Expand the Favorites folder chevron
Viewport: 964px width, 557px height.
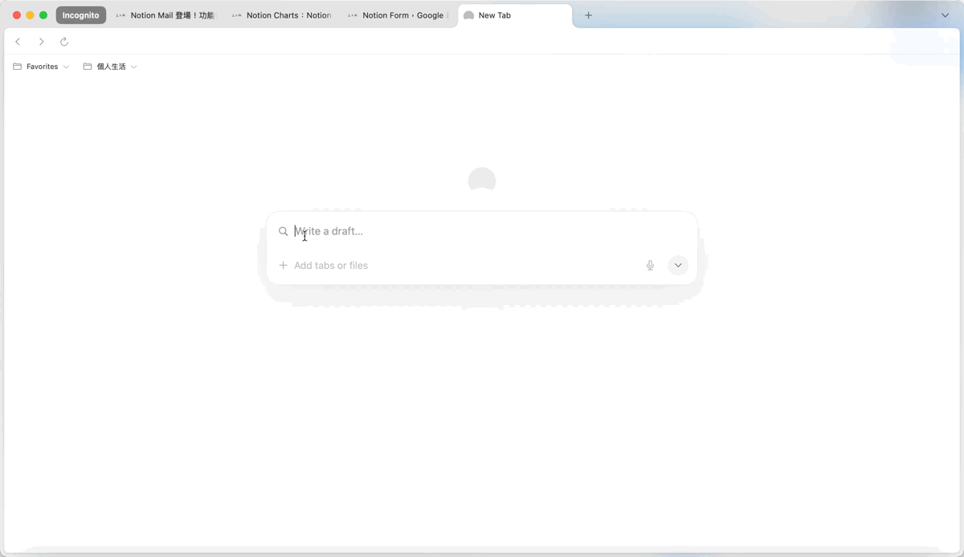[66, 67]
